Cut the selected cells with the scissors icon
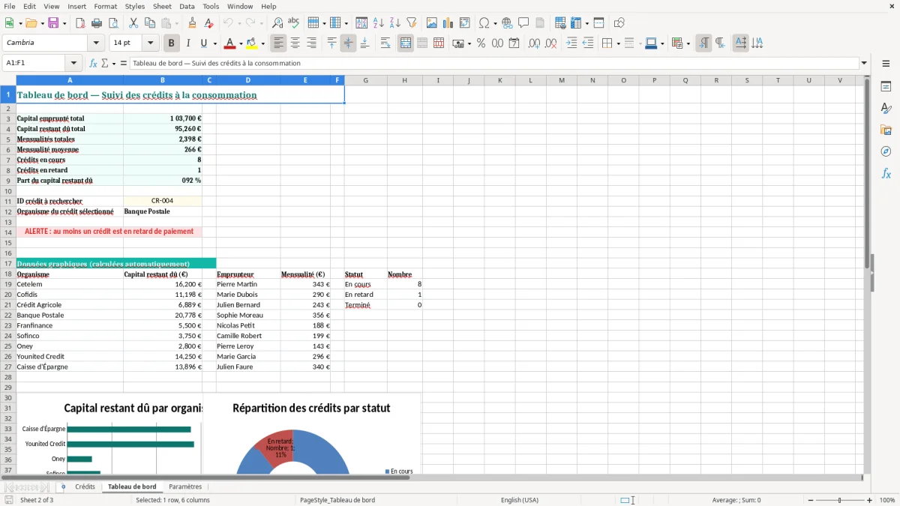The width and height of the screenshot is (900, 506). [133, 23]
